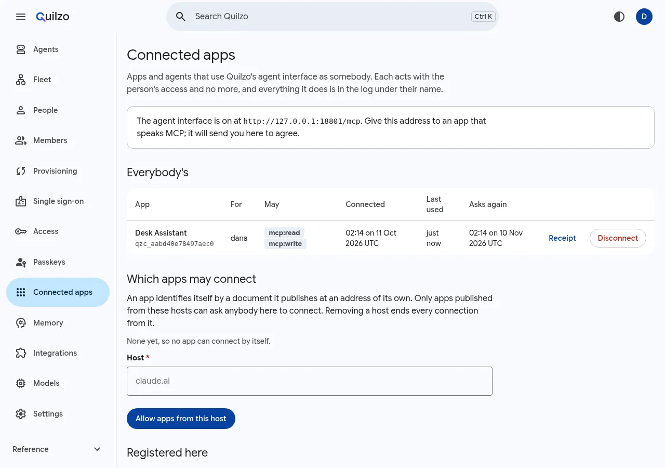Image resolution: width=665 pixels, height=468 pixels.
Task: Disconnect the Desk Assistant app
Action: [x=618, y=238]
